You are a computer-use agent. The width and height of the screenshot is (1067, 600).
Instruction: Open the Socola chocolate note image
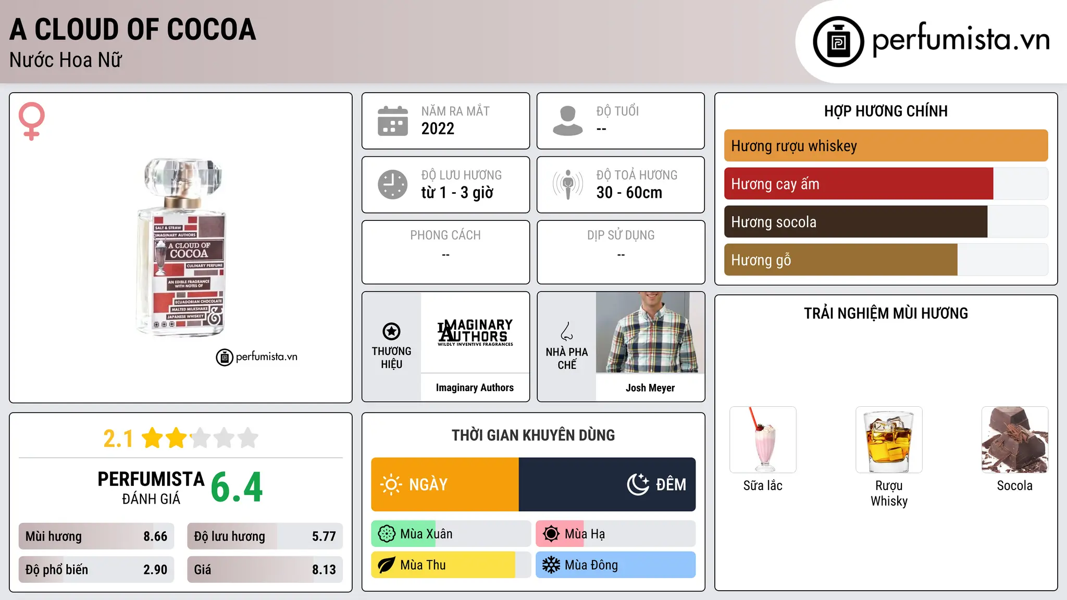[x=1015, y=440]
